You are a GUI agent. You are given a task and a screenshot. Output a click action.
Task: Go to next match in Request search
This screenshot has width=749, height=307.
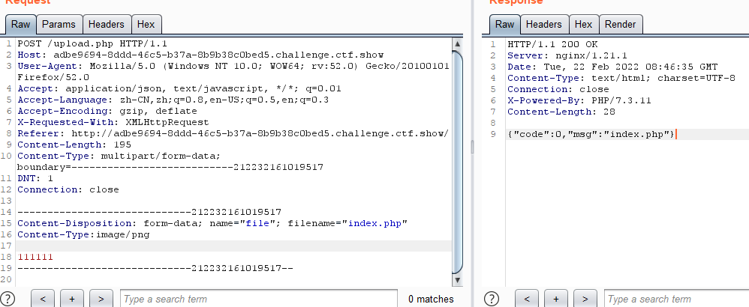click(101, 299)
